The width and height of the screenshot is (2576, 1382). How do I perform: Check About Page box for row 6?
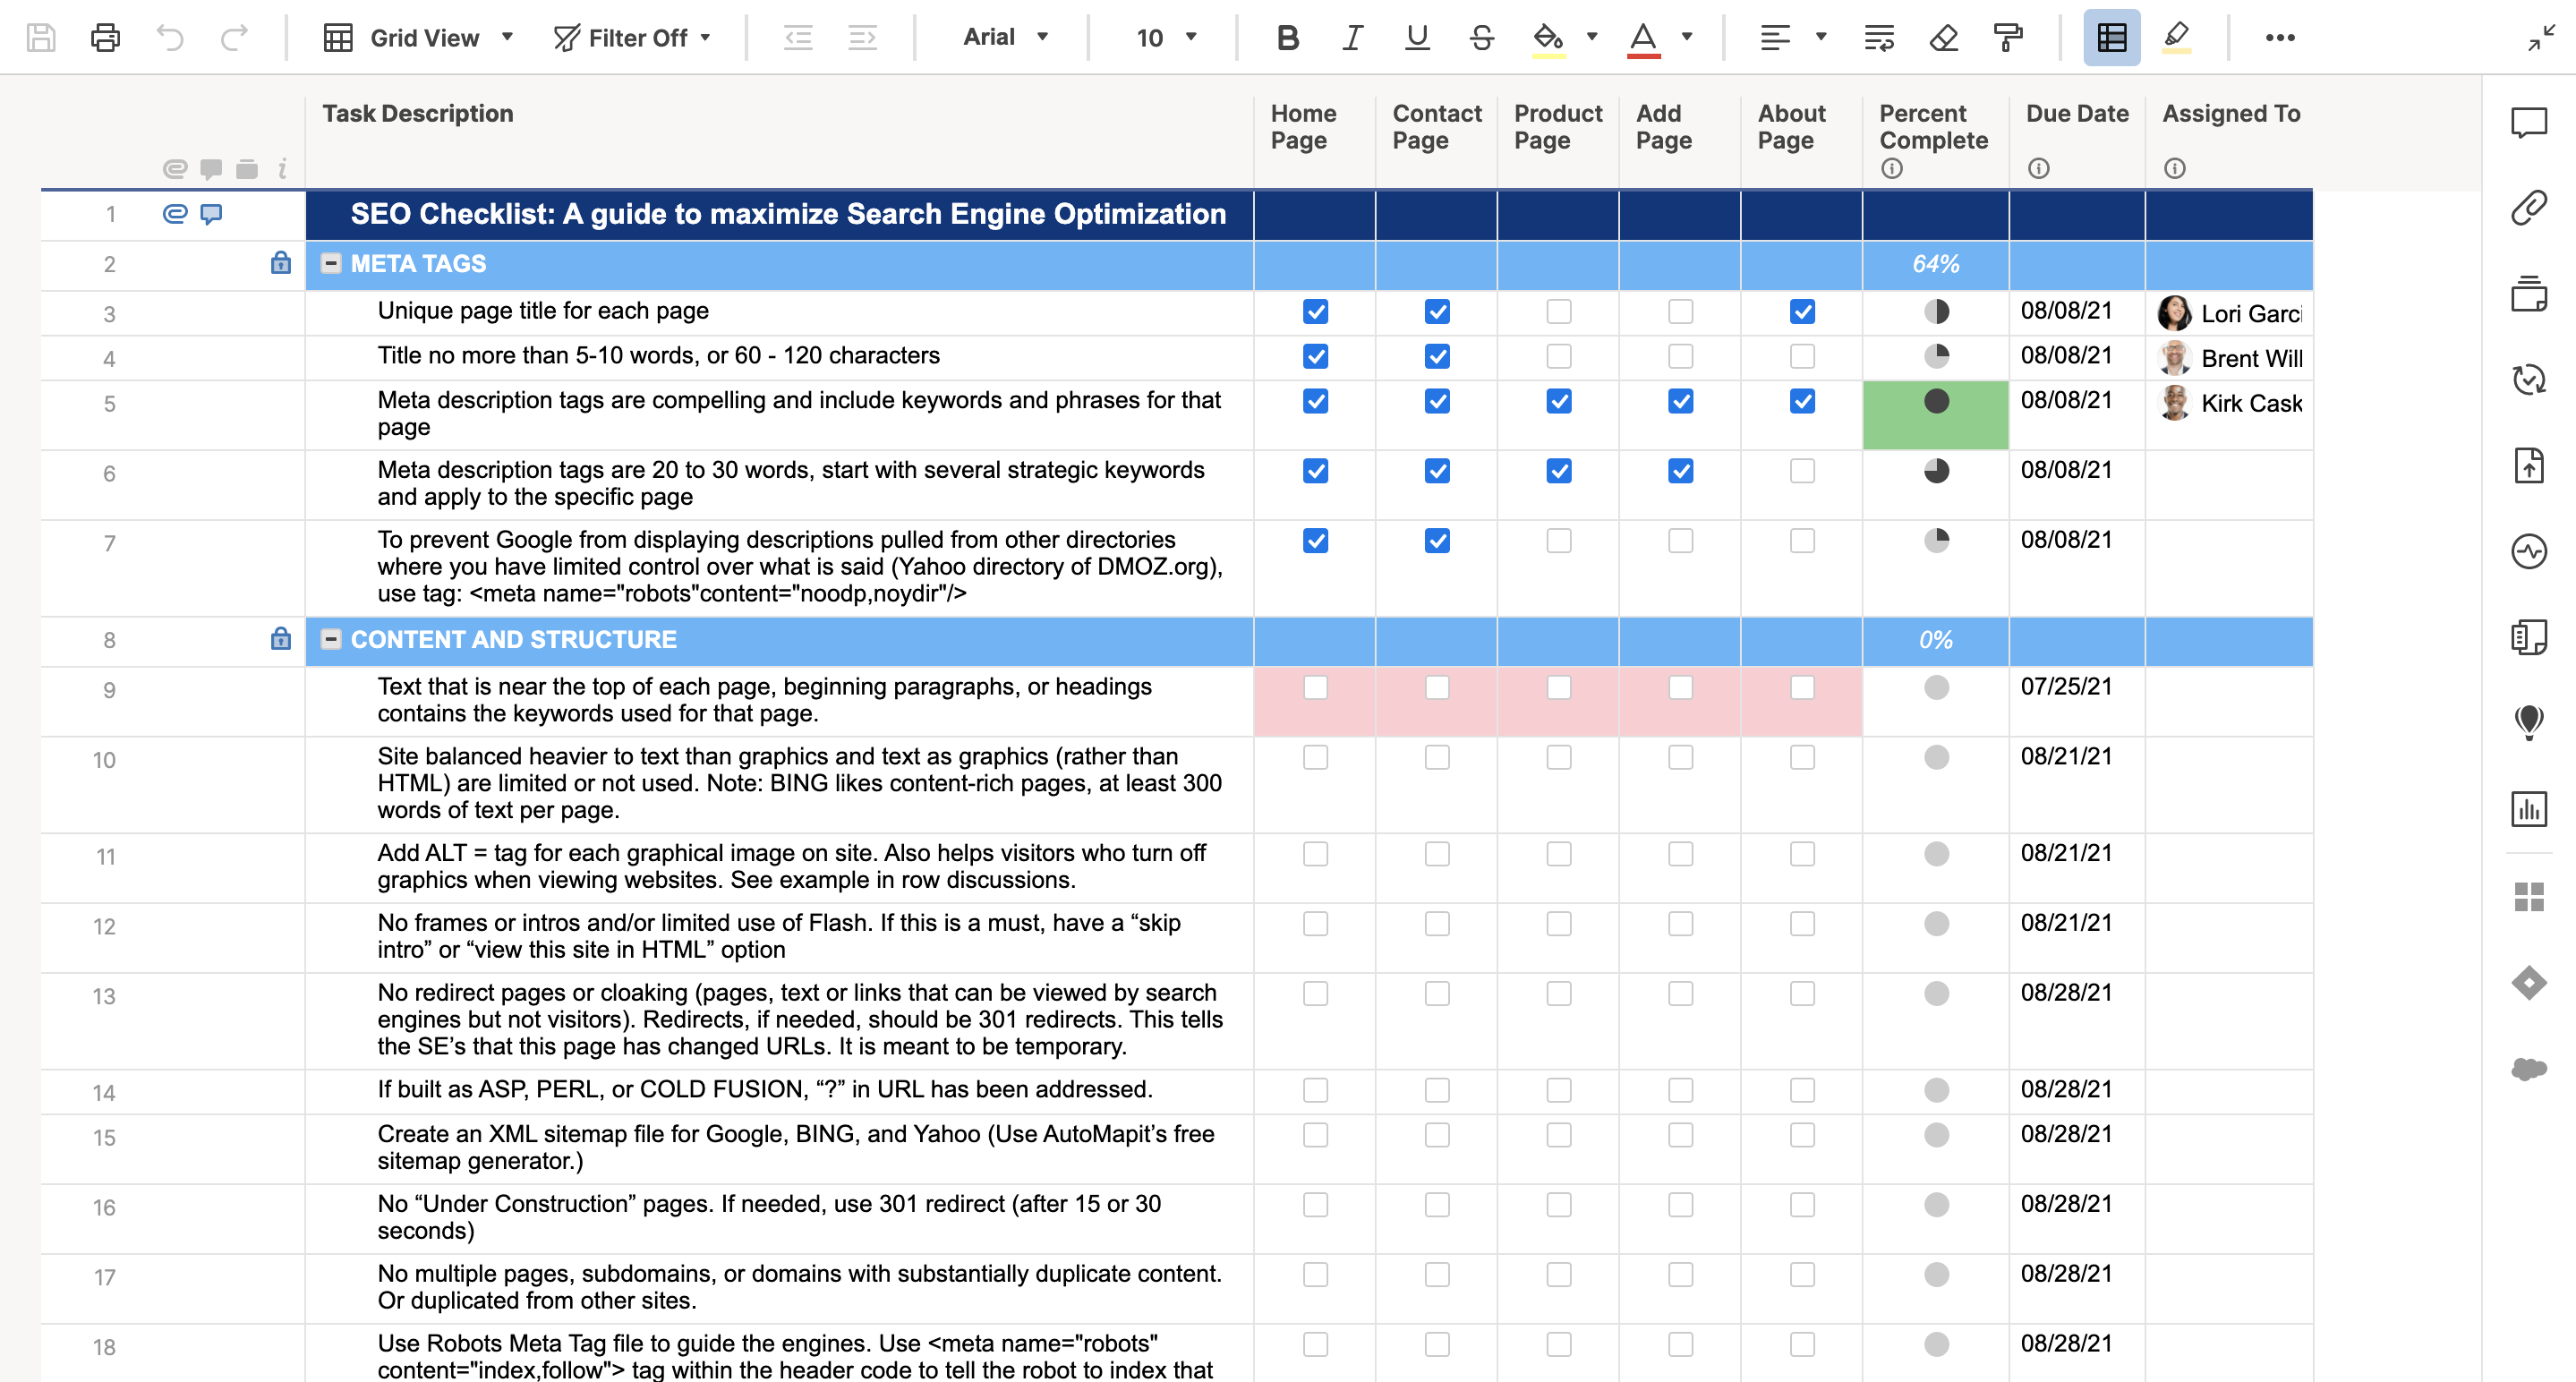[1802, 471]
